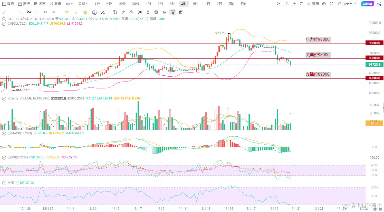Expand the 未命名 layout dropdown

pyautogui.click(x=347, y=4)
